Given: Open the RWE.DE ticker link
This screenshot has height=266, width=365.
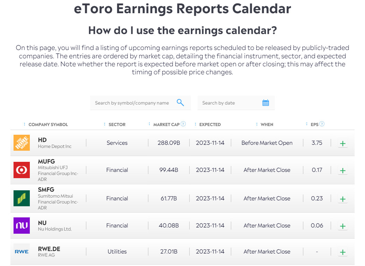Looking at the screenshot, I should [49, 249].
